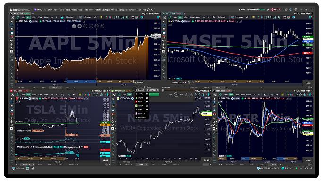Image resolution: width=323 pixels, height=181 pixels.
Task: Toggle the balance visibility eye near Used Margin
Action: point(268,9)
